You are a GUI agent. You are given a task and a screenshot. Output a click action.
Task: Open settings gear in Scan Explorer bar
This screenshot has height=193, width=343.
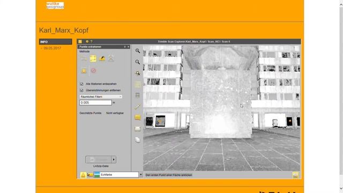tap(87, 41)
